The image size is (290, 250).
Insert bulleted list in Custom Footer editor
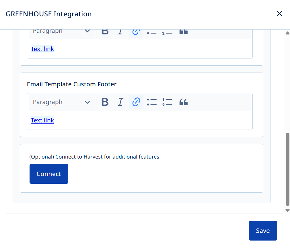152,102
